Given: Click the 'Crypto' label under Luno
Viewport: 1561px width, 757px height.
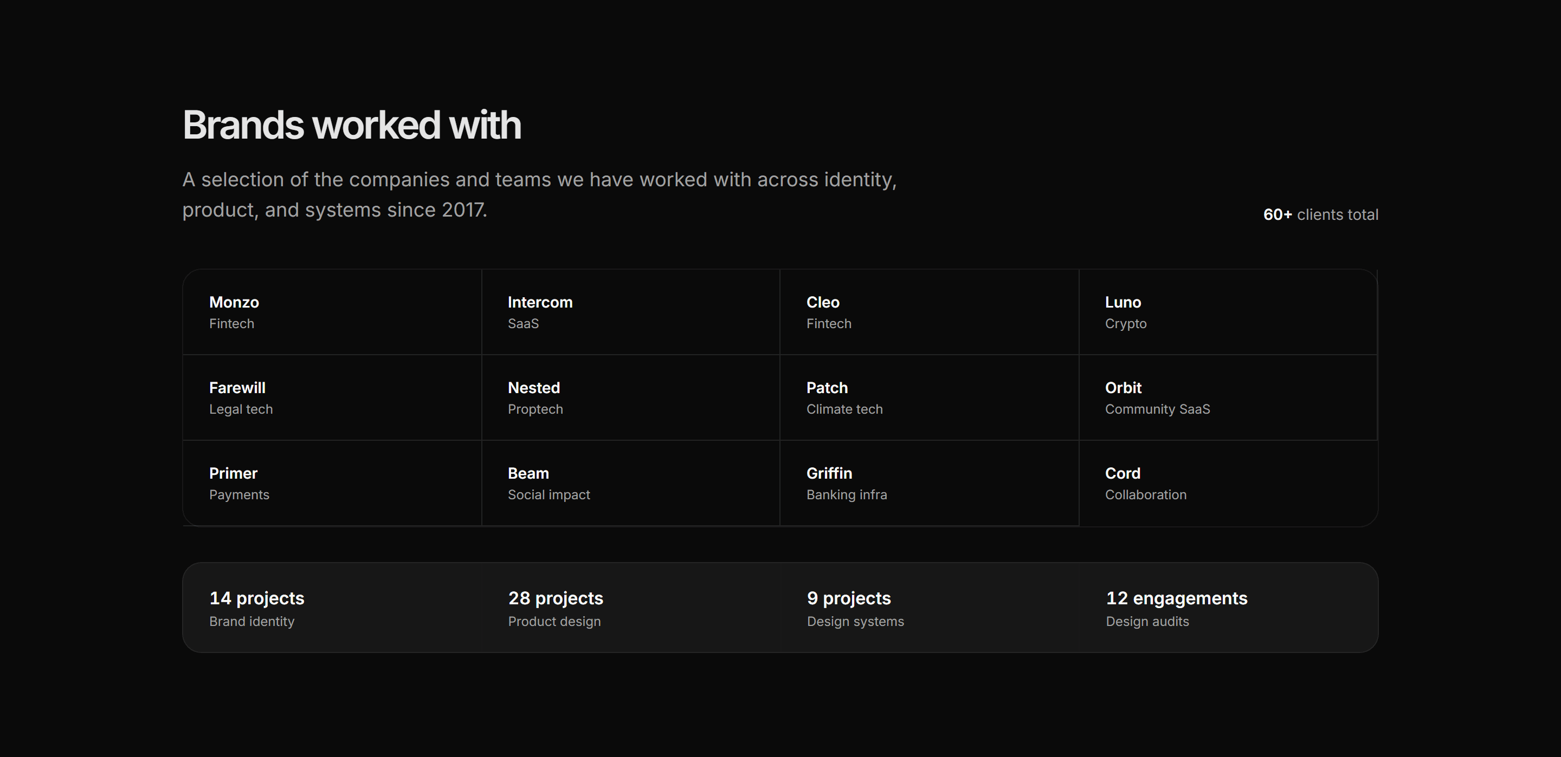Looking at the screenshot, I should [1126, 324].
